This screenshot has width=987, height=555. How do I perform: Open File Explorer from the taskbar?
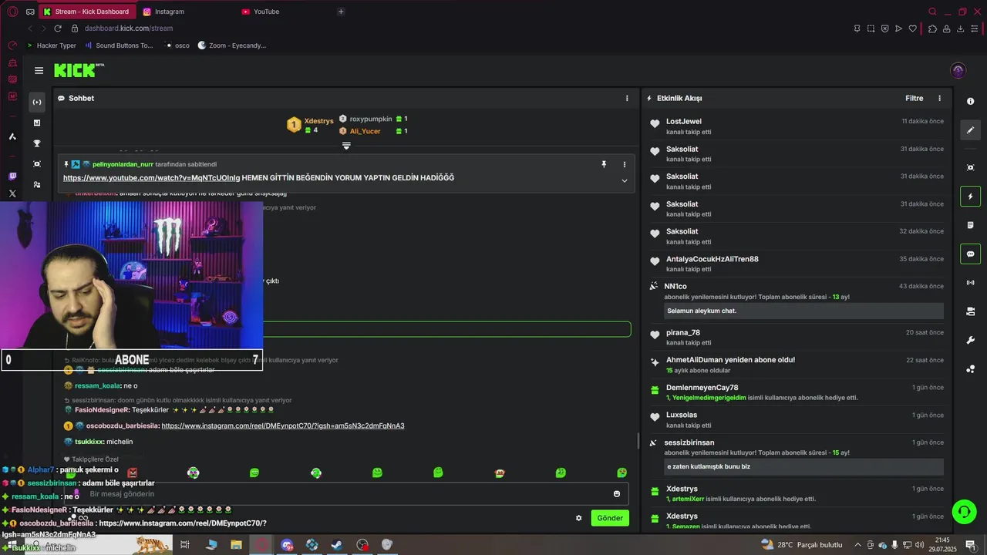(x=236, y=545)
